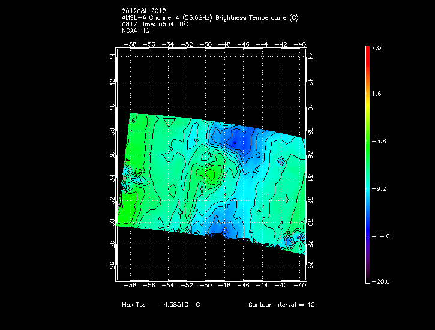
Task: Click the -58 longitude label on top axis
Action: pyautogui.click(x=131, y=44)
